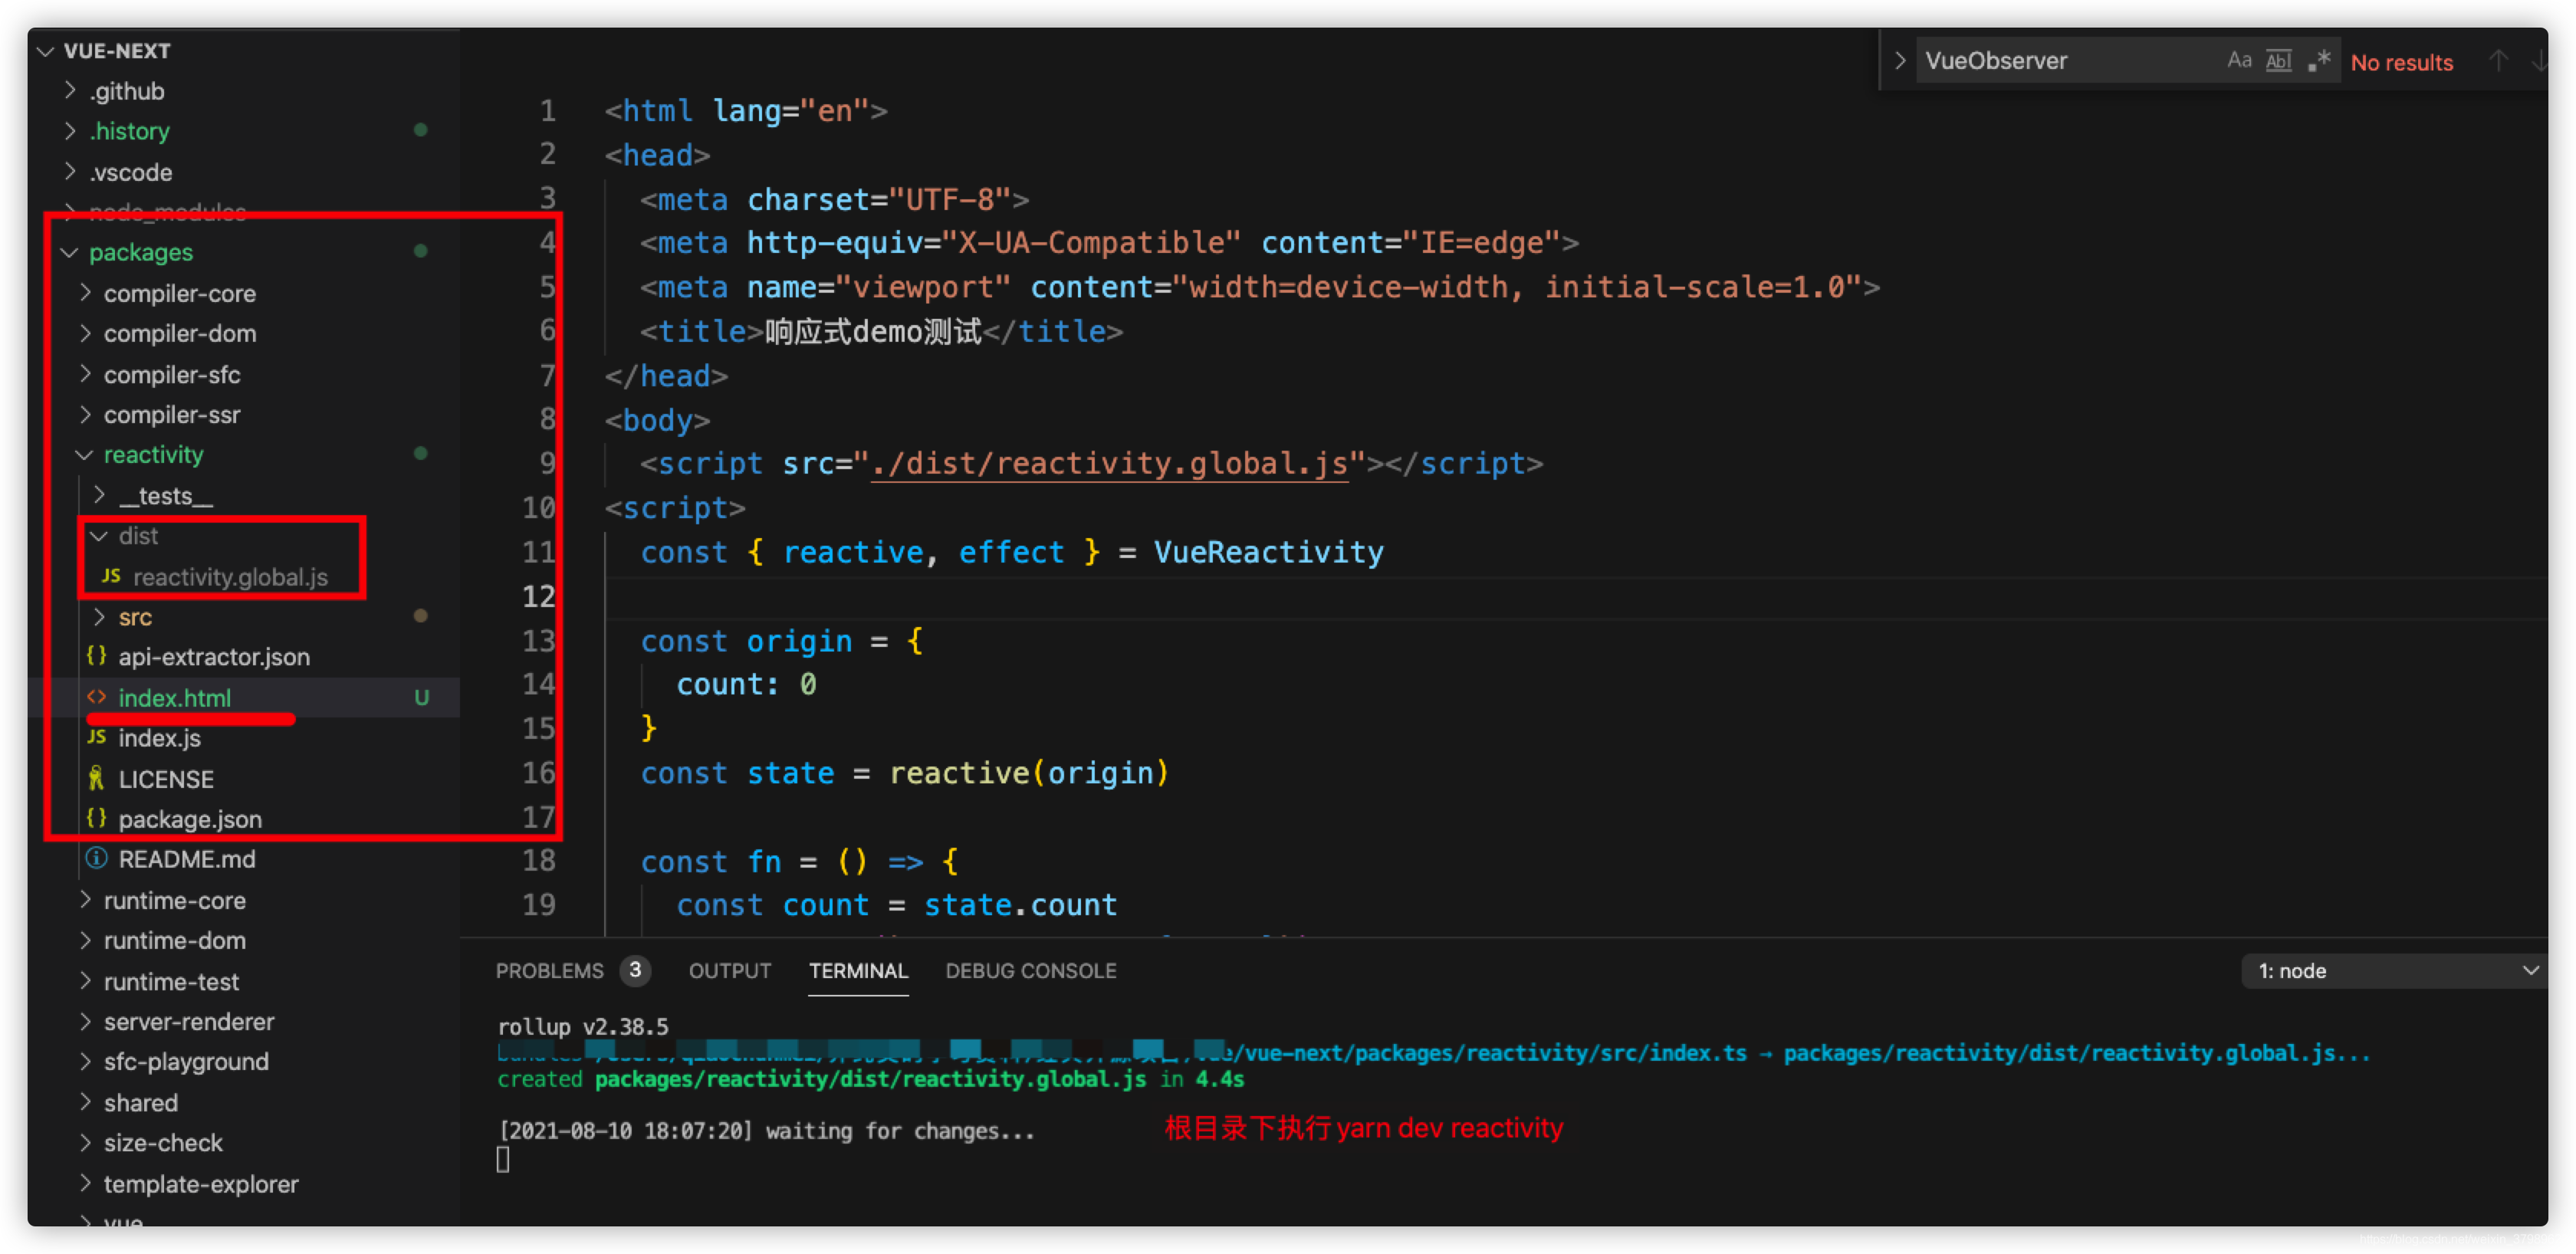Switch to the DEBUG CONSOLE tab
The height and width of the screenshot is (1254, 2576).
1030,971
